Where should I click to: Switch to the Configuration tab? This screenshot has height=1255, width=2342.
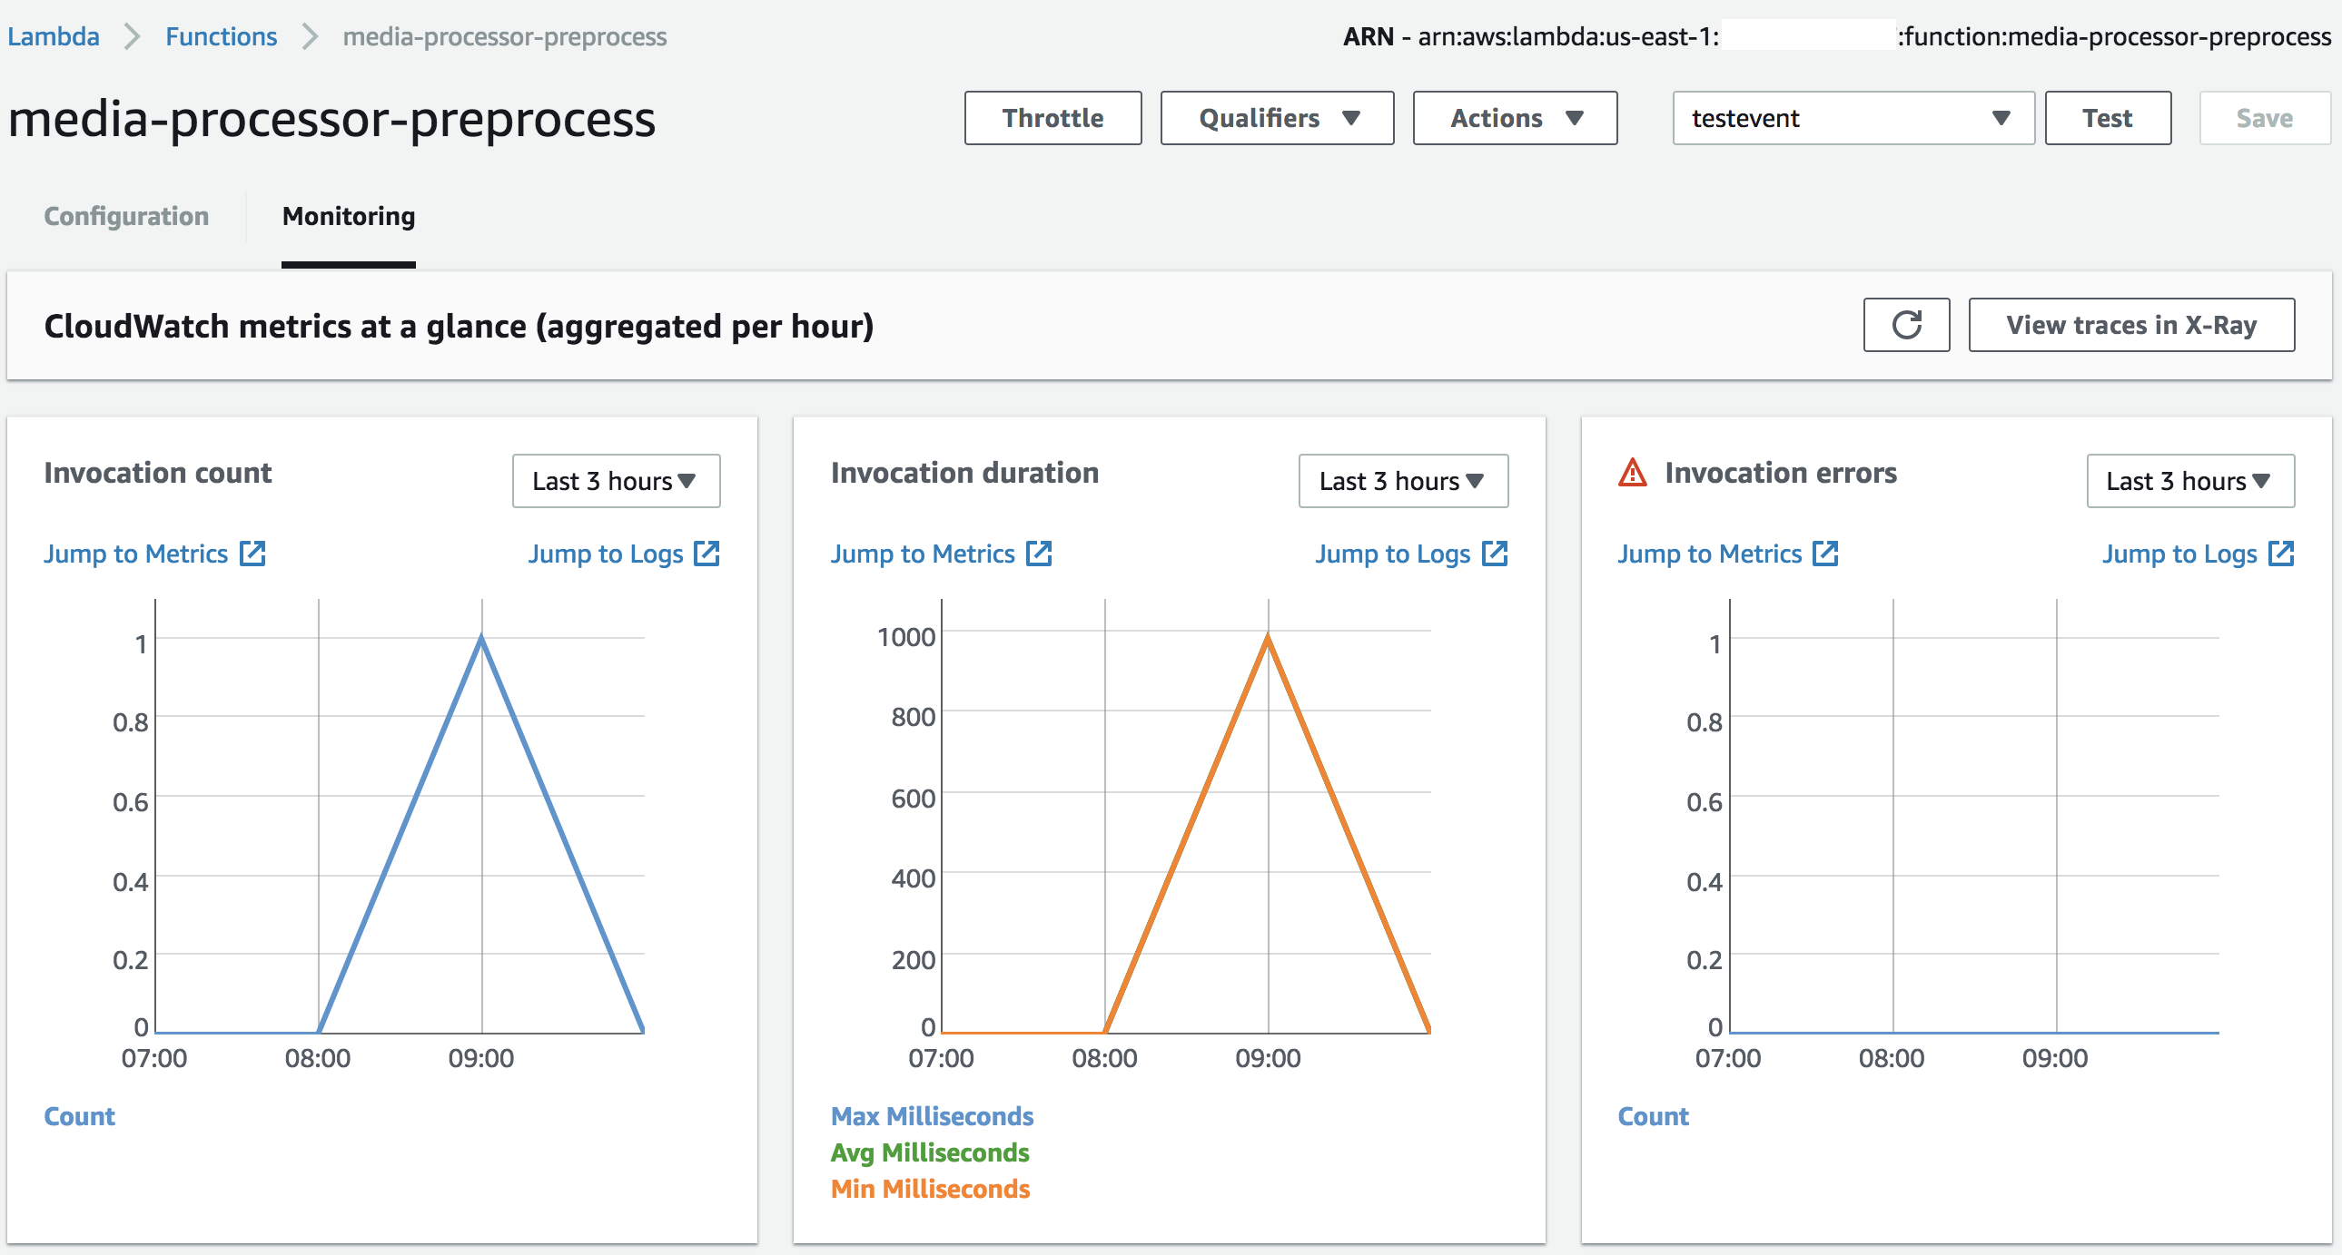(126, 216)
